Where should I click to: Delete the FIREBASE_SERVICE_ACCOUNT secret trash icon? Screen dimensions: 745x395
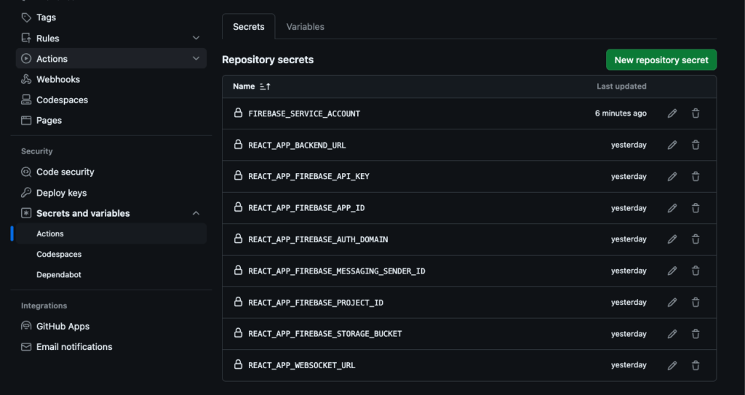[x=696, y=113]
